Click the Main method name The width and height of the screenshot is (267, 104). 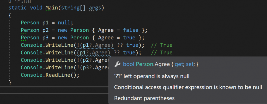click(x=52, y=8)
